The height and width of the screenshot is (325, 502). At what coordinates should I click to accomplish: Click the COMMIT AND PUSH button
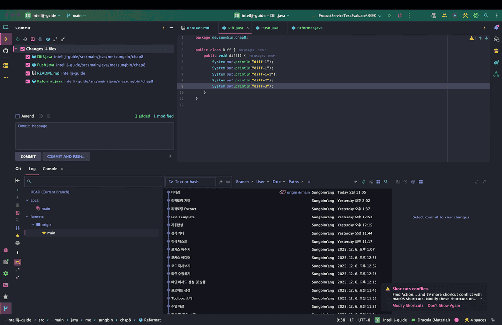pyautogui.click(x=66, y=157)
